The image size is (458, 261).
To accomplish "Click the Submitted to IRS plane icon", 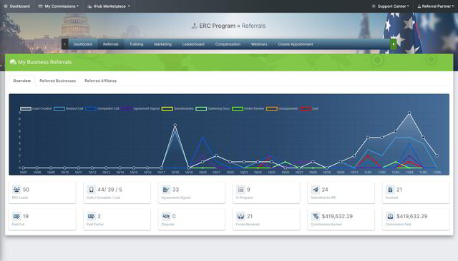I will [x=315, y=190].
